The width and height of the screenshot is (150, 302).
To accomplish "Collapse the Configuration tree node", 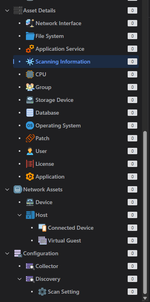I will pyautogui.click(x=7, y=253).
